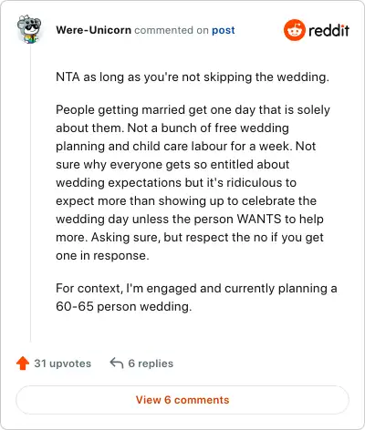Click the orange upvote arrow icon
Viewport: 365px width, 430px height.
pyautogui.click(x=23, y=363)
